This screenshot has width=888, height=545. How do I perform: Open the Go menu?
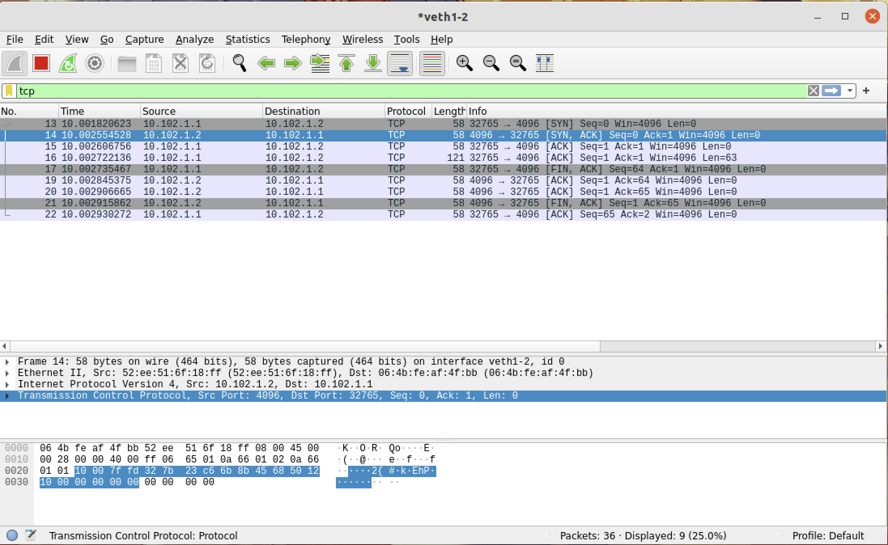pos(107,39)
